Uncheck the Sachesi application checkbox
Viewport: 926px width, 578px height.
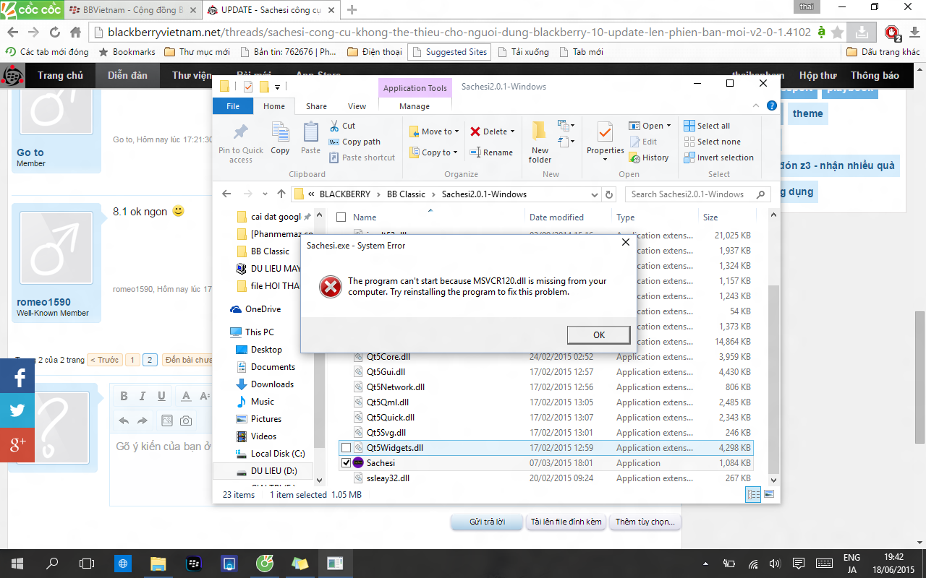point(346,463)
